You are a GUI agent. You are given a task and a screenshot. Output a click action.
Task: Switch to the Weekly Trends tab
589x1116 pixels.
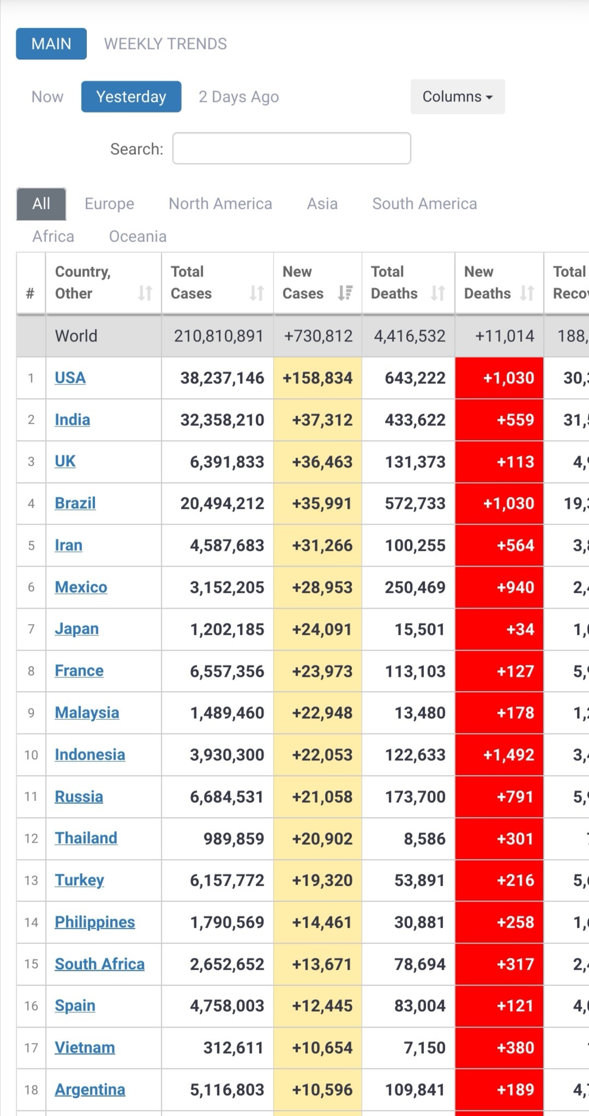coord(165,44)
